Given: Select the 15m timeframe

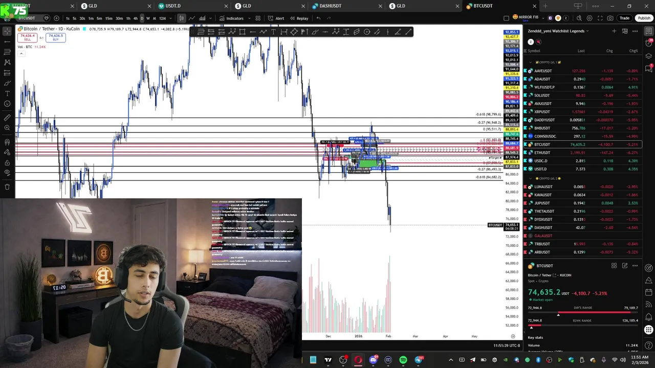Looking at the screenshot, I should [108, 18].
